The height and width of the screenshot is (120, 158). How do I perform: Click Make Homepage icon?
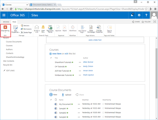(x=91, y=27)
